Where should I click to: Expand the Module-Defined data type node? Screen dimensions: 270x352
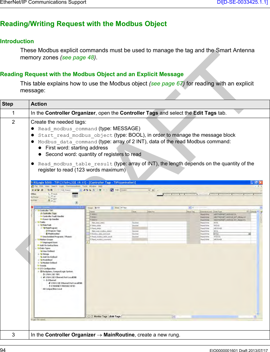click(x=39, y=263)
